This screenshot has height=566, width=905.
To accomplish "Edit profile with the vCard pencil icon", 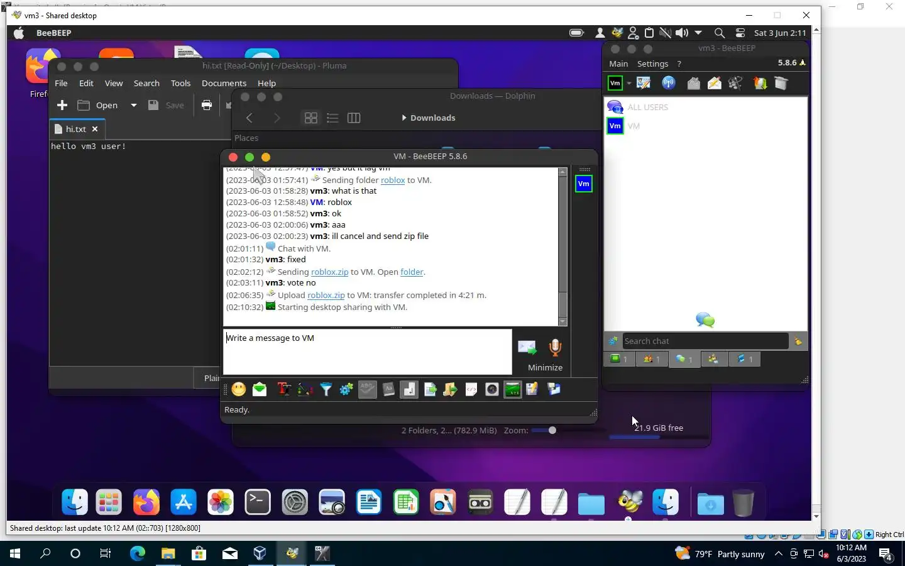I will tap(644, 83).
